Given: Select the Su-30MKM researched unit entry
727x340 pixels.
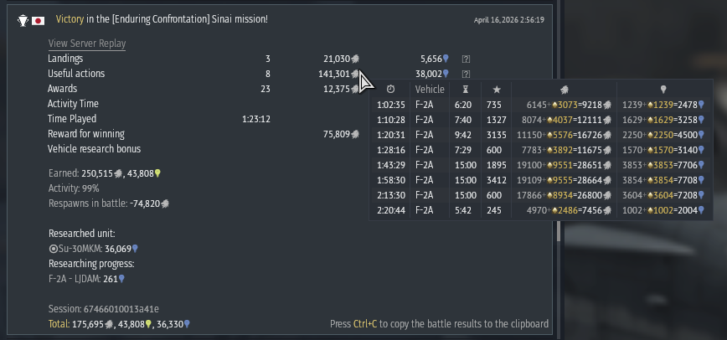Looking at the screenshot, I should (x=92, y=249).
